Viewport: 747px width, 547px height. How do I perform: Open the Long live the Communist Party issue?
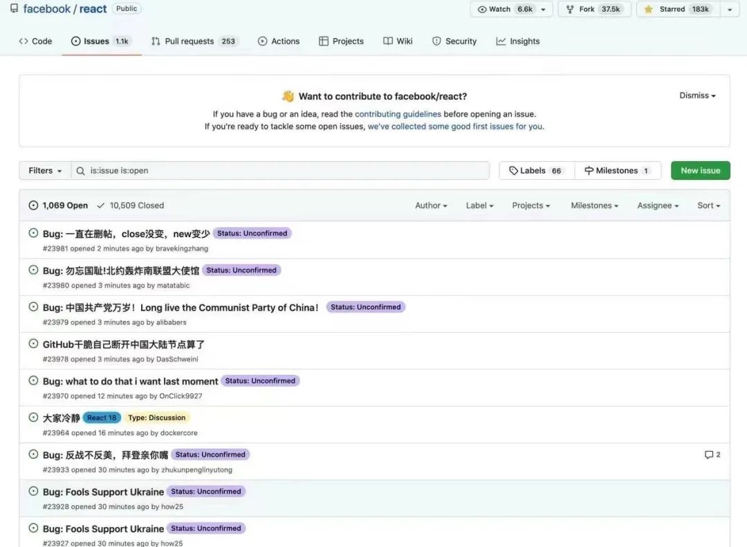[181, 307]
